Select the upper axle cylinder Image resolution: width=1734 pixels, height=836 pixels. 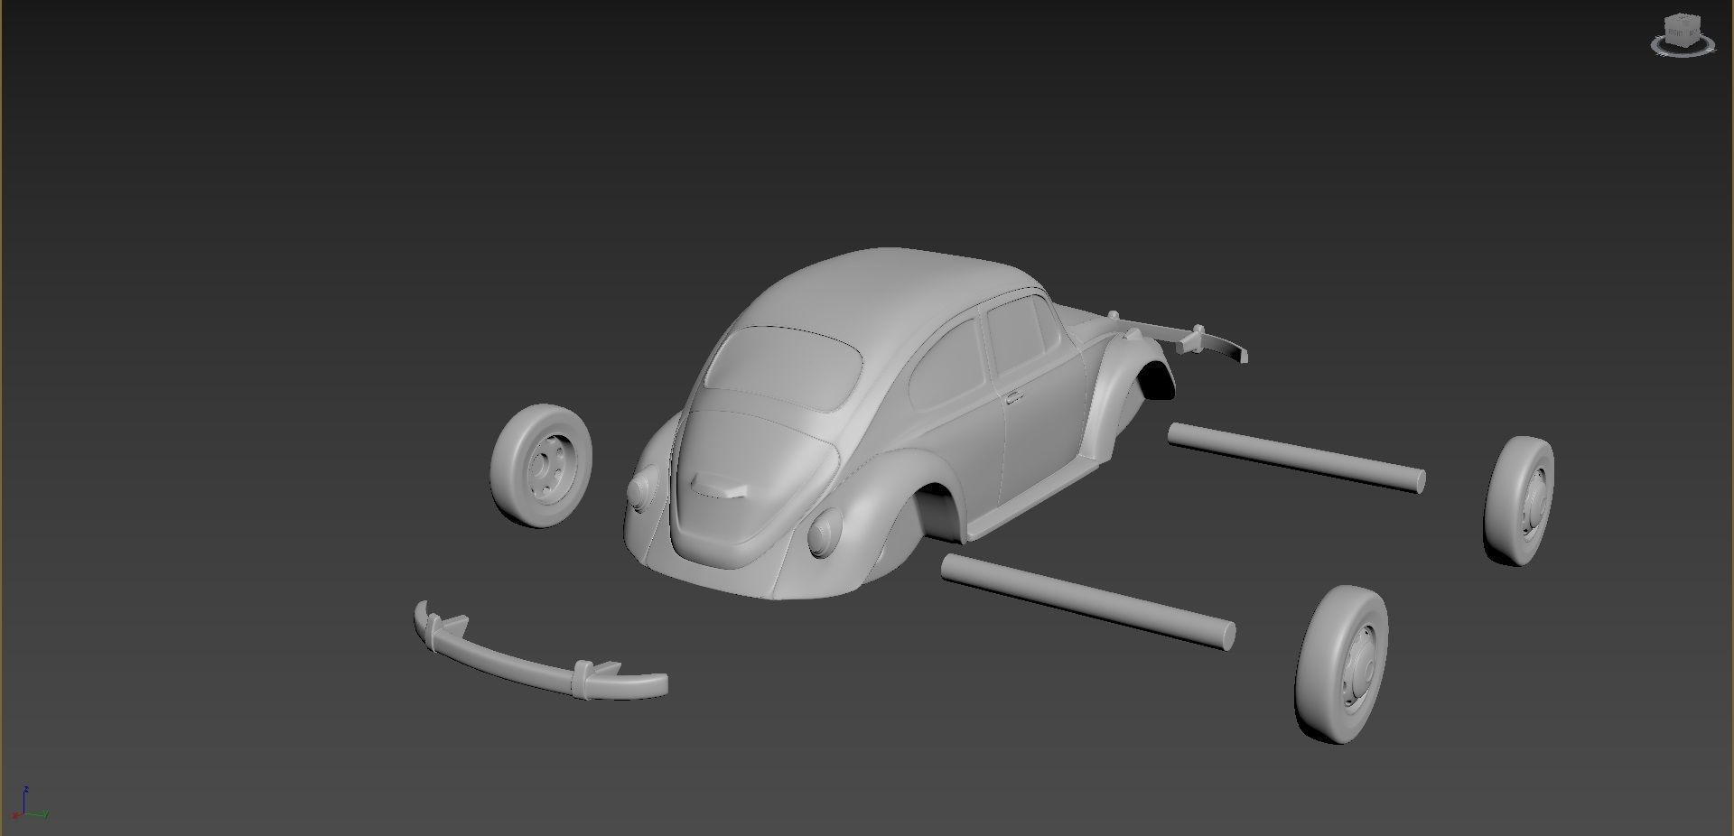pos(1296,458)
